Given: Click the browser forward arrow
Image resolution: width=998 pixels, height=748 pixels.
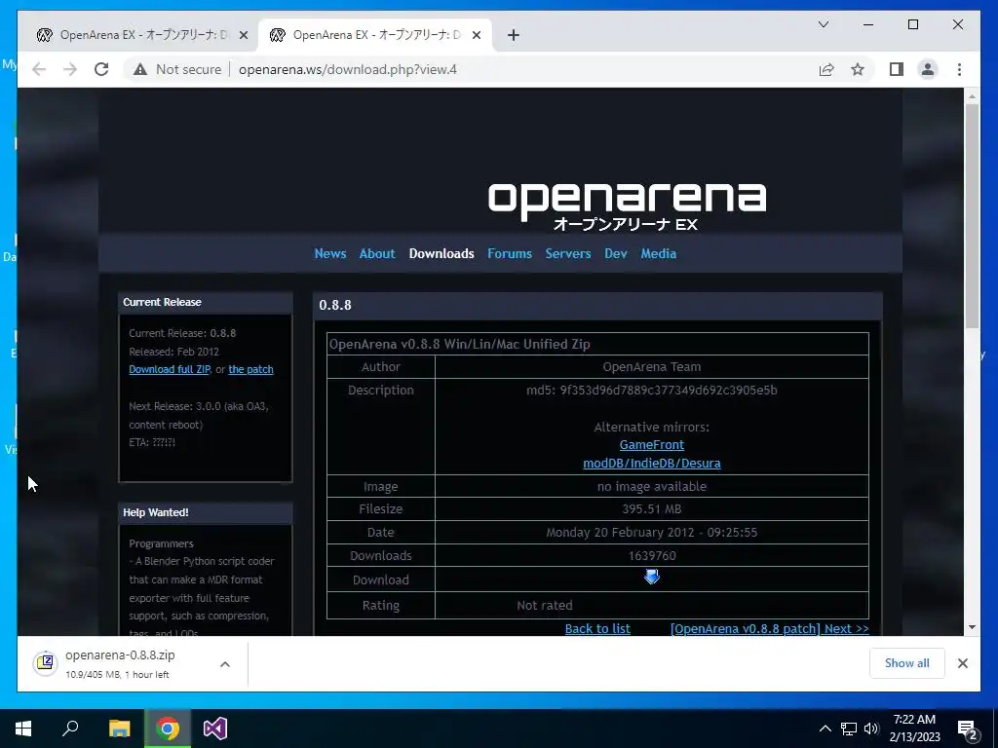Looking at the screenshot, I should (70, 69).
